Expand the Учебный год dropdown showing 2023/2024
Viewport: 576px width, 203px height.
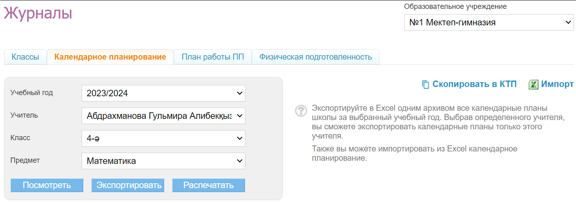click(x=163, y=93)
